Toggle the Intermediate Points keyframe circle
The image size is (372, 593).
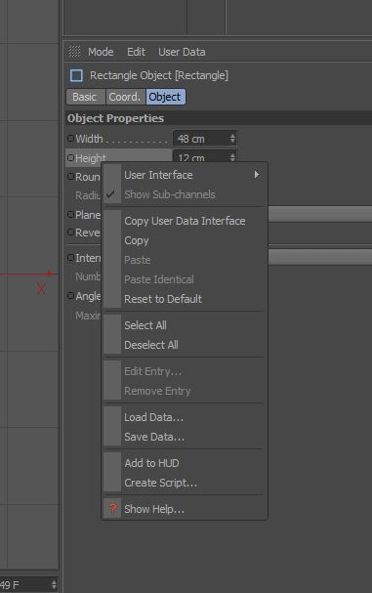(70, 258)
